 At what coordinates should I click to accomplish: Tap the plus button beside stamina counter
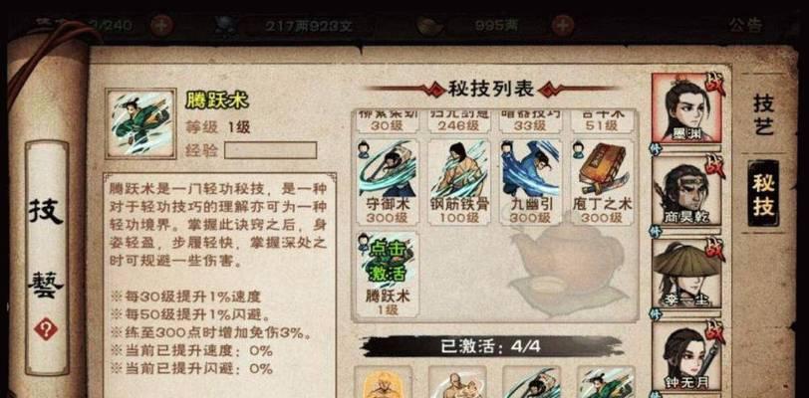[x=161, y=25]
